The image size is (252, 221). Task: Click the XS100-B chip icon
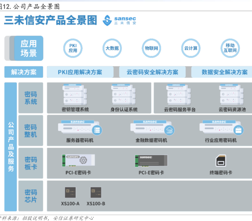point(96,193)
